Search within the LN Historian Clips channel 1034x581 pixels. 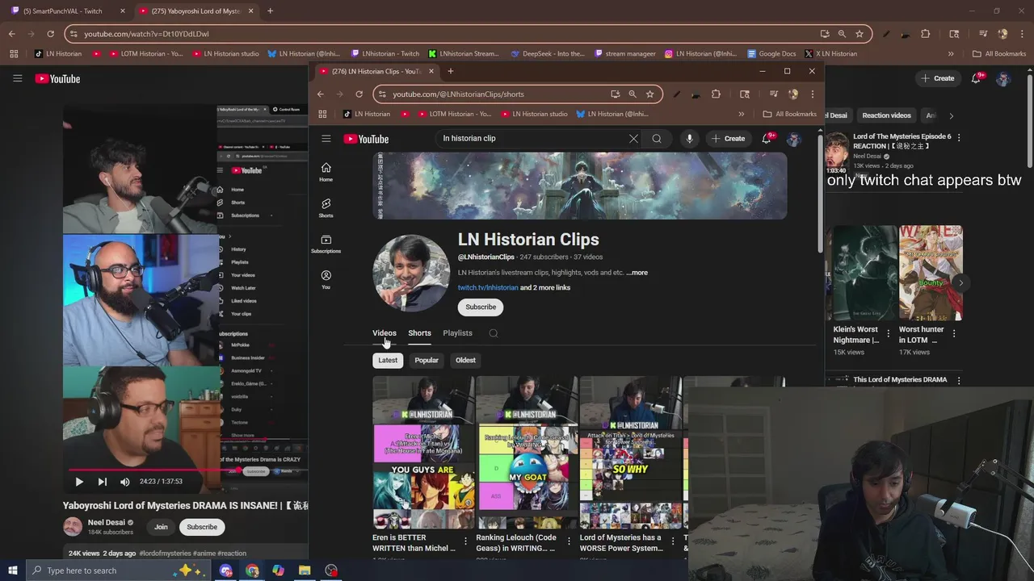[493, 333]
